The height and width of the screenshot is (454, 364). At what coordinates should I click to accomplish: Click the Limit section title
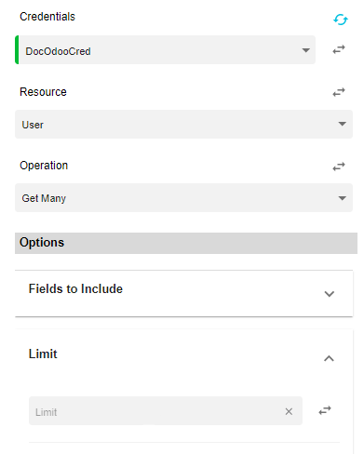(x=43, y=354)
